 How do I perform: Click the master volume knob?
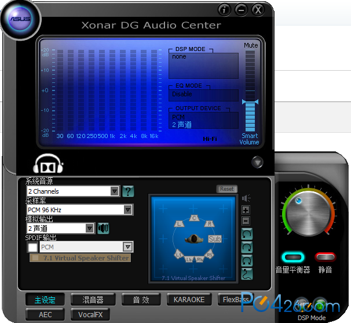(309, 213)
